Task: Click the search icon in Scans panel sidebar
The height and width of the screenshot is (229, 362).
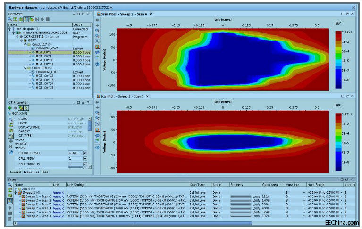Action: (x=10, y=185)
